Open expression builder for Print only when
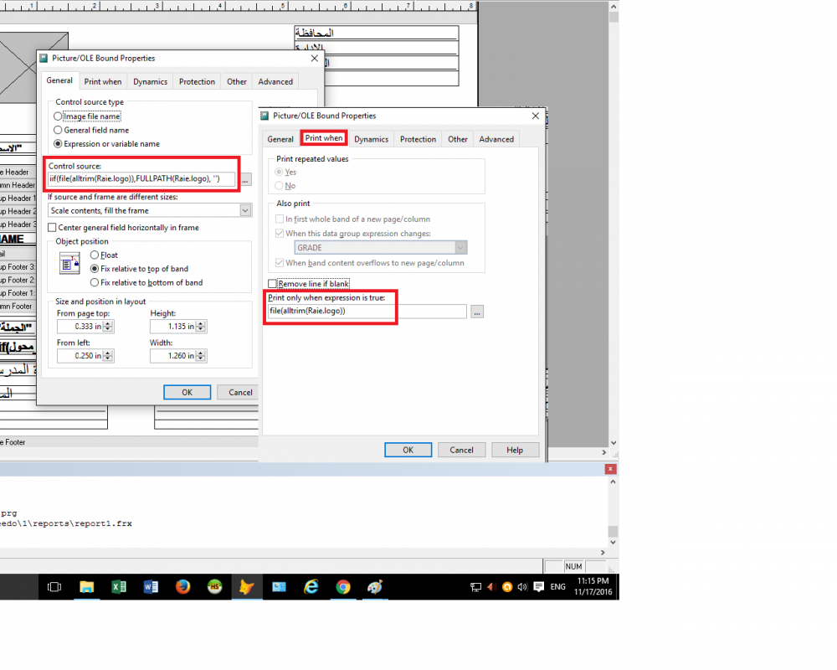Viewport: 837px width, 670px height. pyautogui.click(x=477, y=312)
